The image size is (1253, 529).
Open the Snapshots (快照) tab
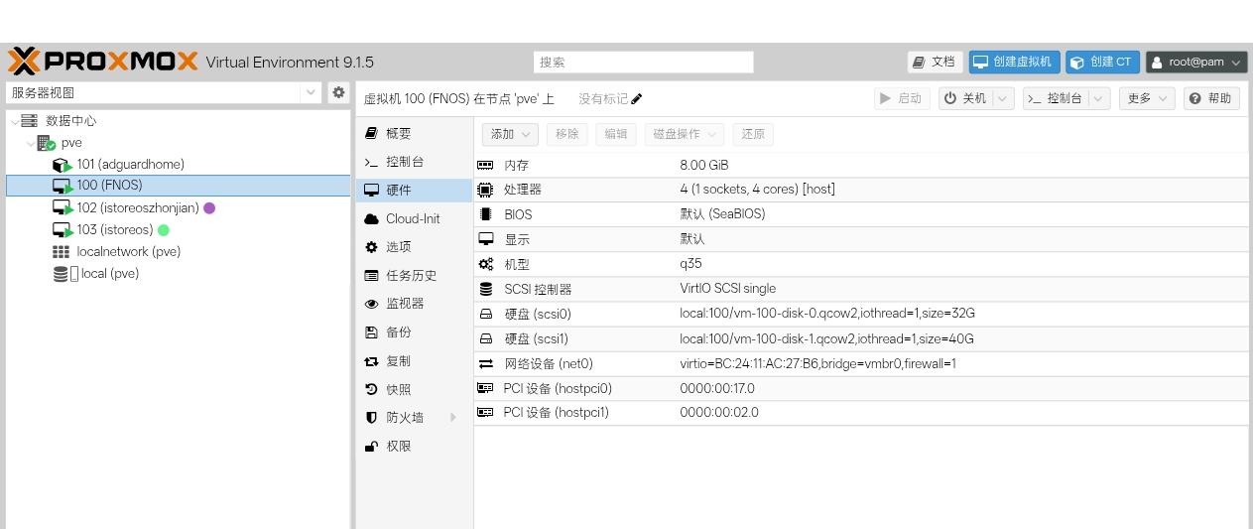tap(414, 390)
